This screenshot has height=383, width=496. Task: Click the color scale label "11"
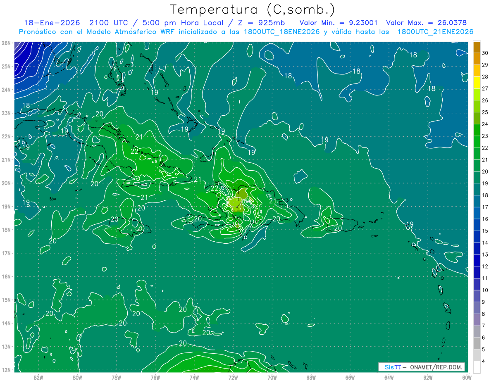pos(485,278)
